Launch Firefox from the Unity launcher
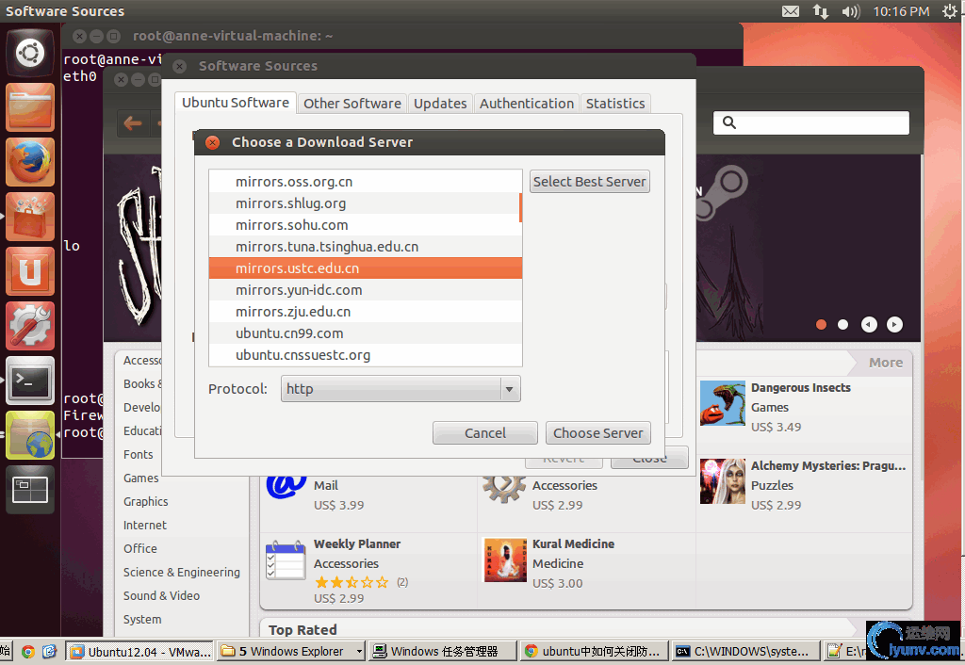 pyautogui.click(x=30, y=162)
